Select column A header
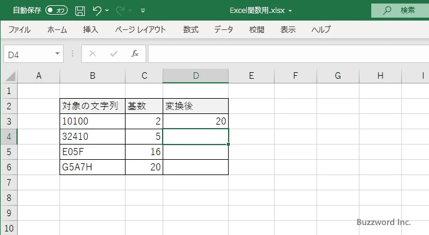This screenshot has width=429, height=235. point(38,76)
